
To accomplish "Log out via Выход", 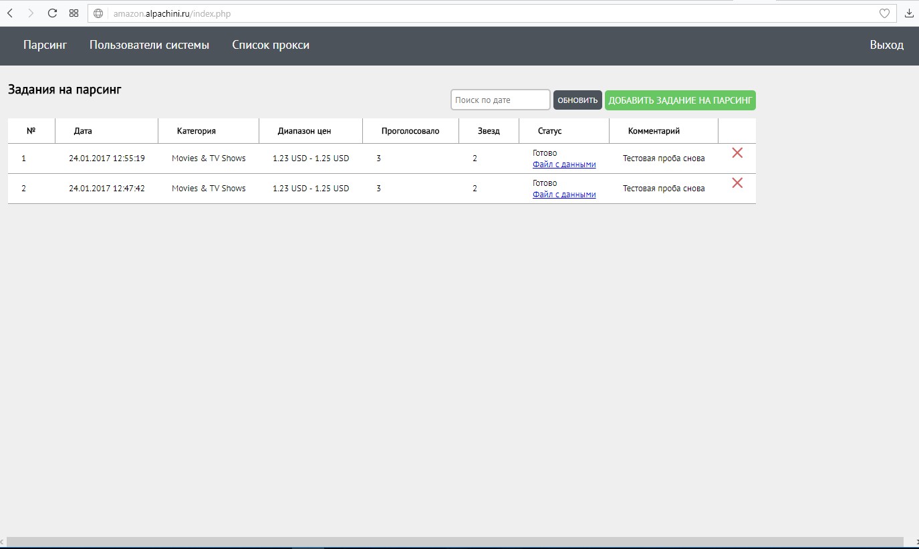I will [x=887, y=45].
